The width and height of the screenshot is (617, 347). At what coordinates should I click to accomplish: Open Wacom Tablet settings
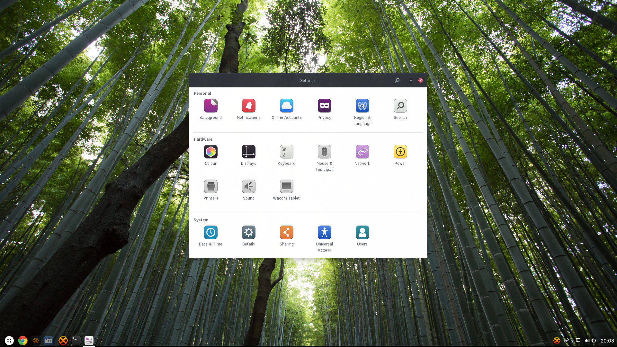(287, 186)
